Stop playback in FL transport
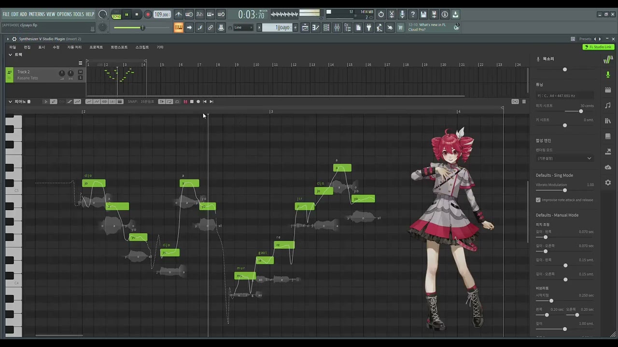This screenshot has width=618, height=347. click(x=137, y=14)
